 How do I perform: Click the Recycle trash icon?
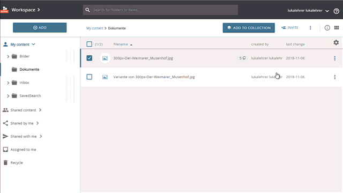pyautogui.click(x=5, y=162)
